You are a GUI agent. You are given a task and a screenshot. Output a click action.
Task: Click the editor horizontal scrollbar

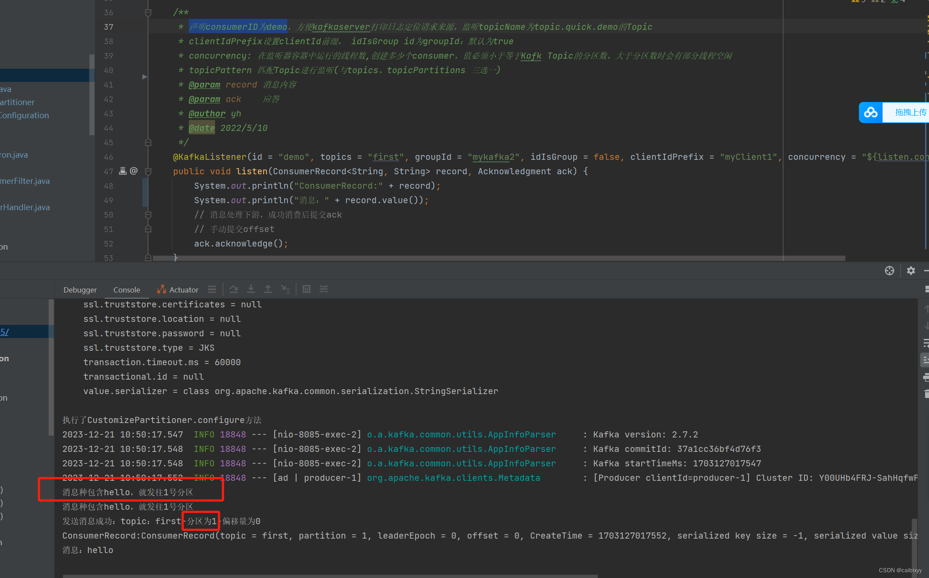499,258
